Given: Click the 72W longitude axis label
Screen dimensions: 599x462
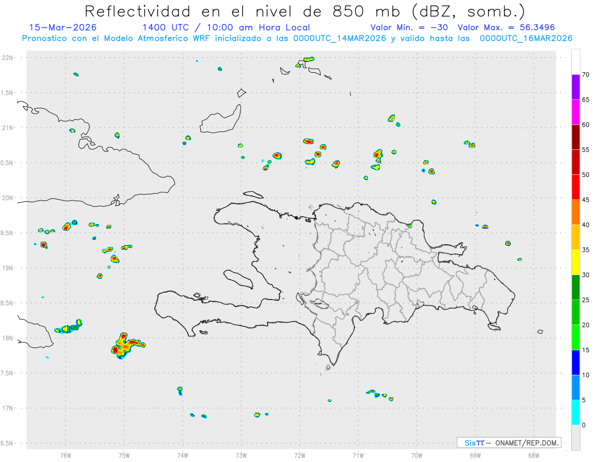Looking at the screenshot, I should click(x=299, y=455).
